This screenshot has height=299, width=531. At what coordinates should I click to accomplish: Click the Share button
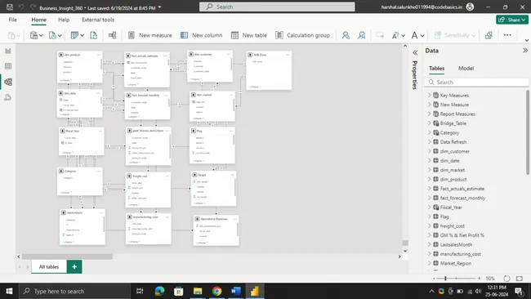click(512, 20)
